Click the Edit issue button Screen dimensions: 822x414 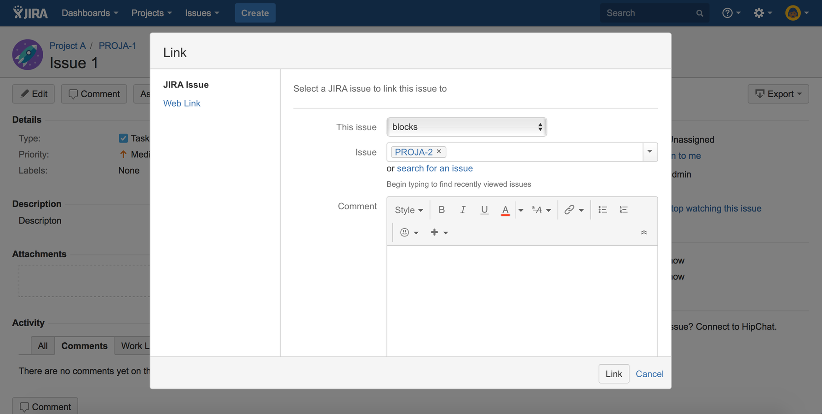click(34, 94)
